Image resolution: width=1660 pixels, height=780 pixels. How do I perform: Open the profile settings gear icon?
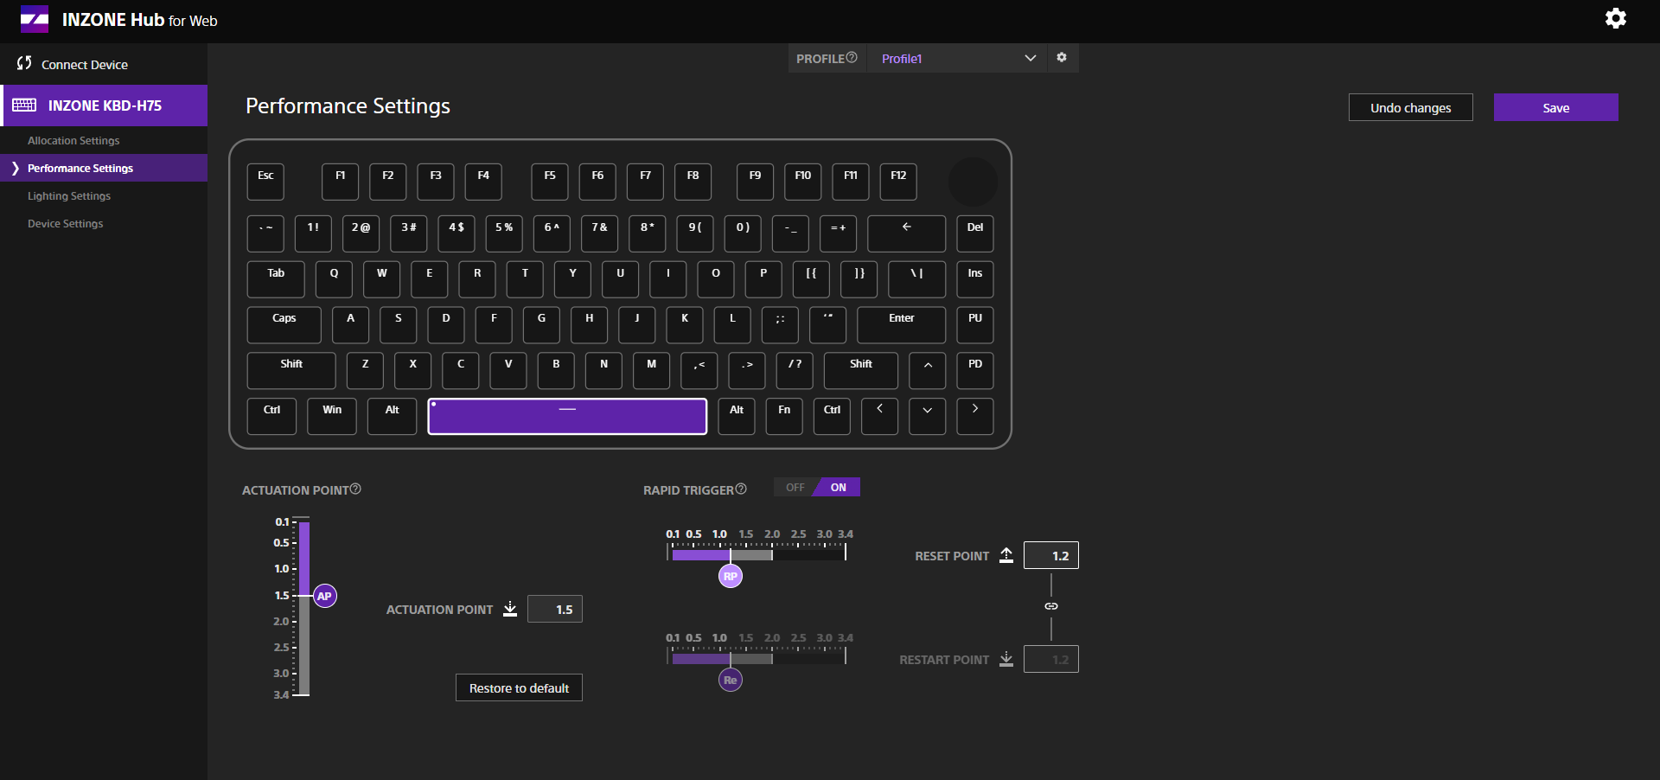click(1062, 58)
